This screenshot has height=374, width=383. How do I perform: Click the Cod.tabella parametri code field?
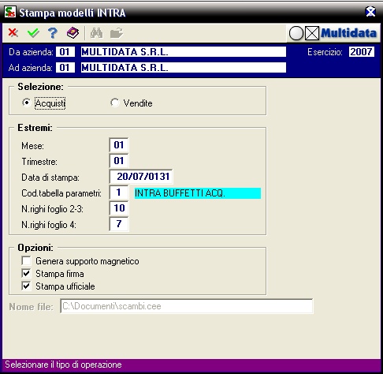(119, 193)
